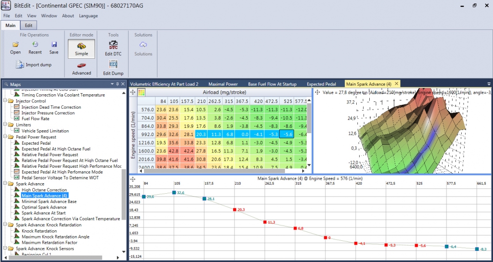Open the Edit DTC tool

click(113, 49)
